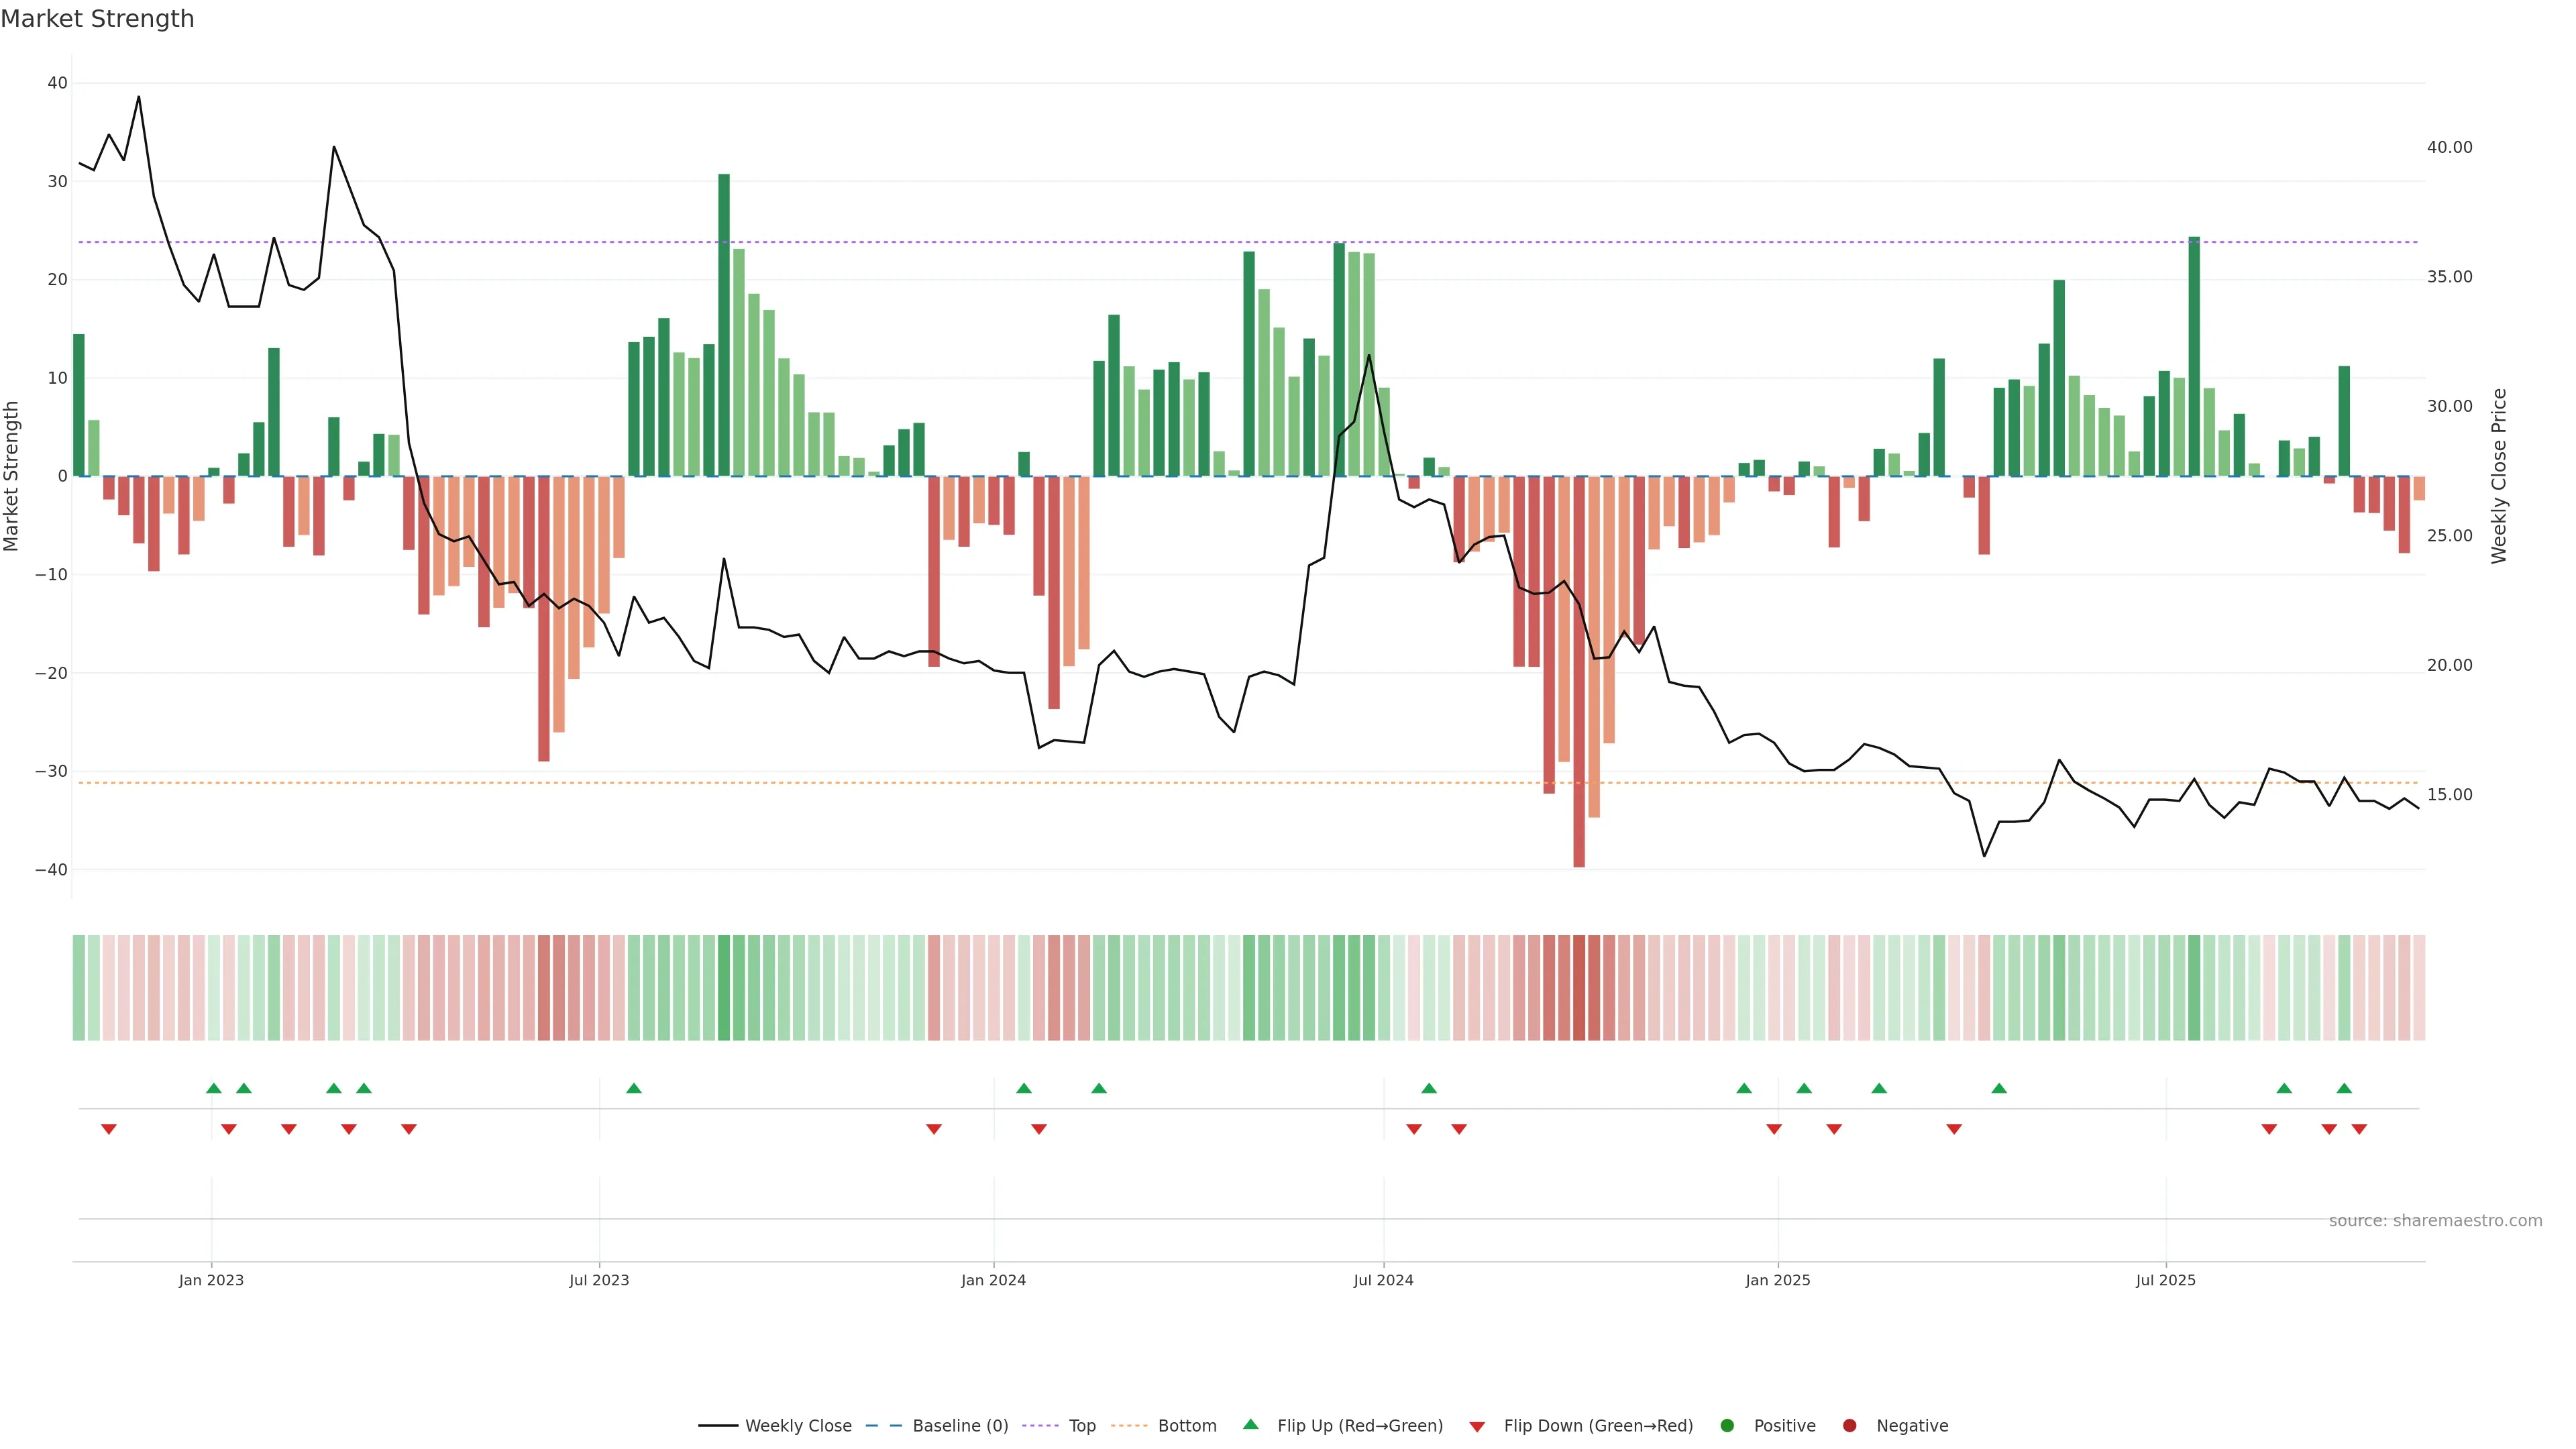This screenshot has height=1449, width=2576.
Task: Click the black Weekly Close line legend icon
Action: pyautogui.click(x=718, y=1425)
